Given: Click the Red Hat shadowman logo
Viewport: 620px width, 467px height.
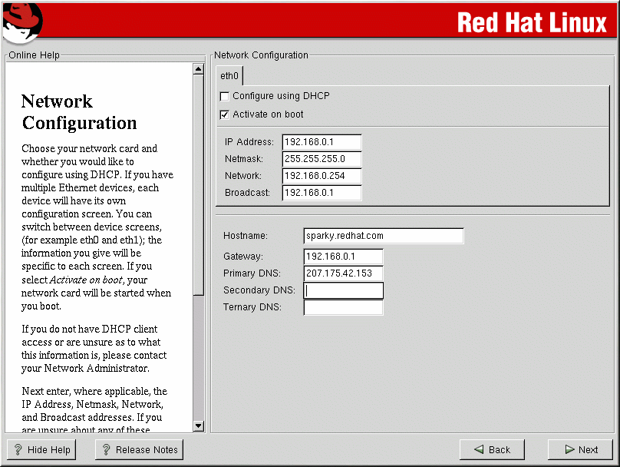Looking at the screenshot, I should (x=21, y=22).
